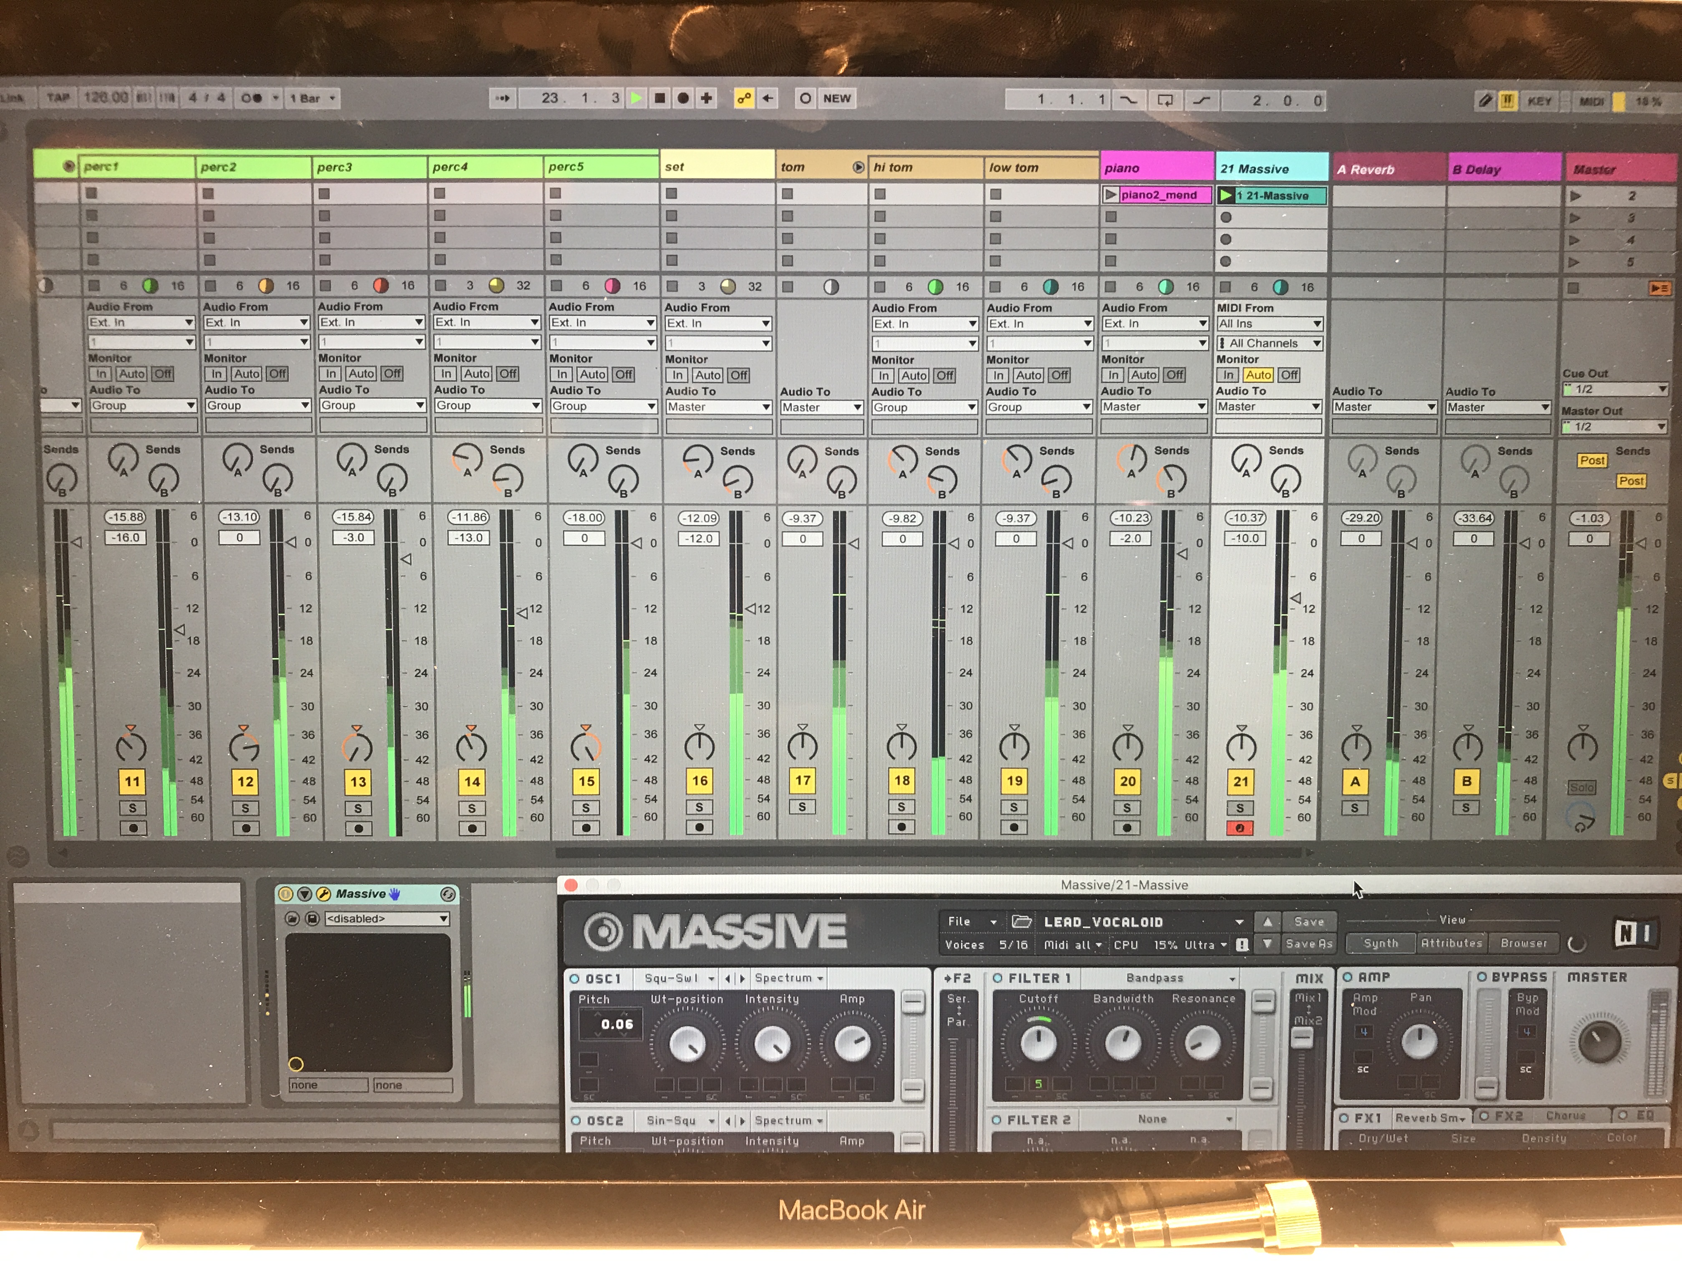This screenshot has width=1682, height=1261.
Task: Click the NEW button in transport
Action: point(837,98)
